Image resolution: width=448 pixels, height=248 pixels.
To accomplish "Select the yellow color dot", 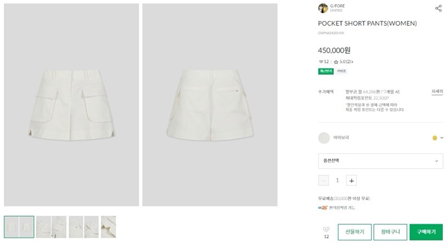I will click(x=435, y=138).
